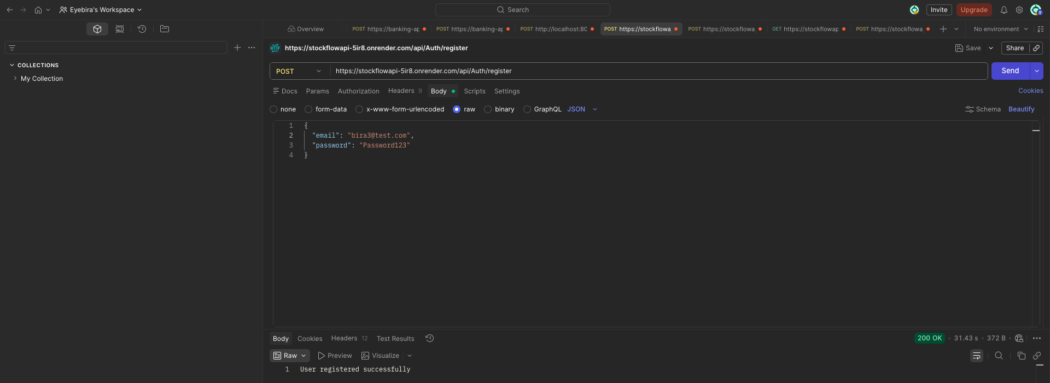Open Send button dropdown arrow

pos(1037,71)
